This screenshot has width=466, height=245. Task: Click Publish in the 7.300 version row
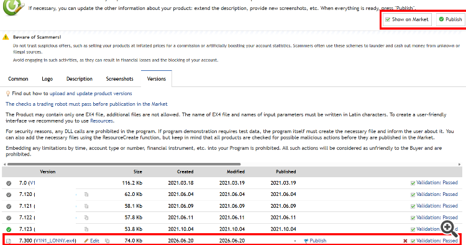point(315,241)
